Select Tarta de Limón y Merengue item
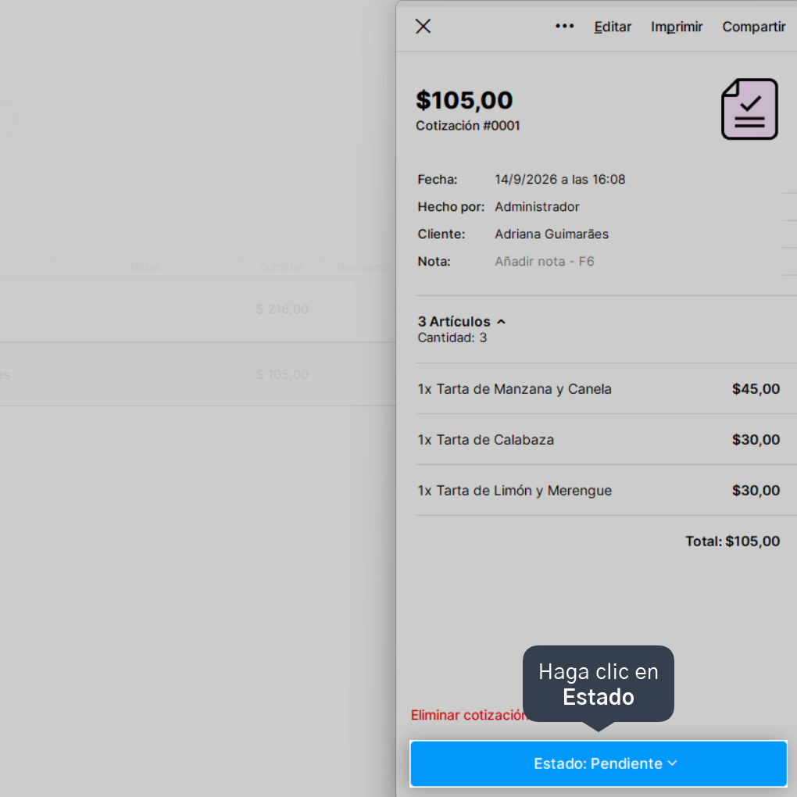Screen dimensions: 797x797 (x=599, y=491)
